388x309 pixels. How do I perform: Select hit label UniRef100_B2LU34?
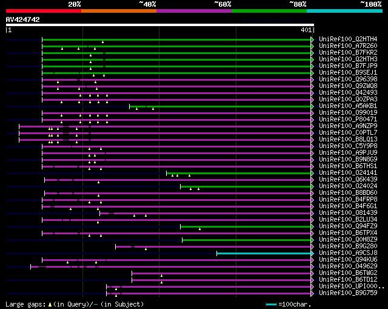coord(348,220)
